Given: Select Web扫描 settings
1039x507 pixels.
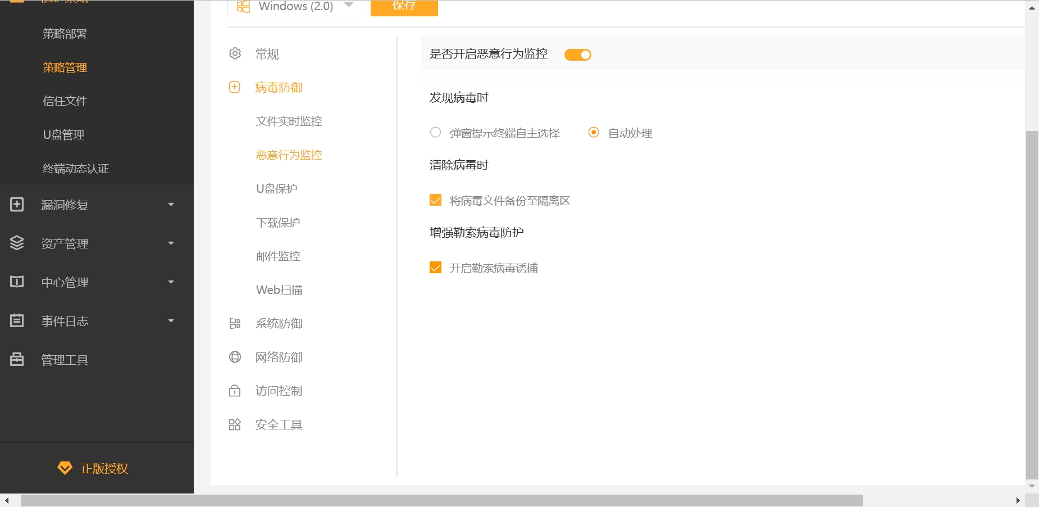Looking at the screenshot, I should (x=279, y=290).
